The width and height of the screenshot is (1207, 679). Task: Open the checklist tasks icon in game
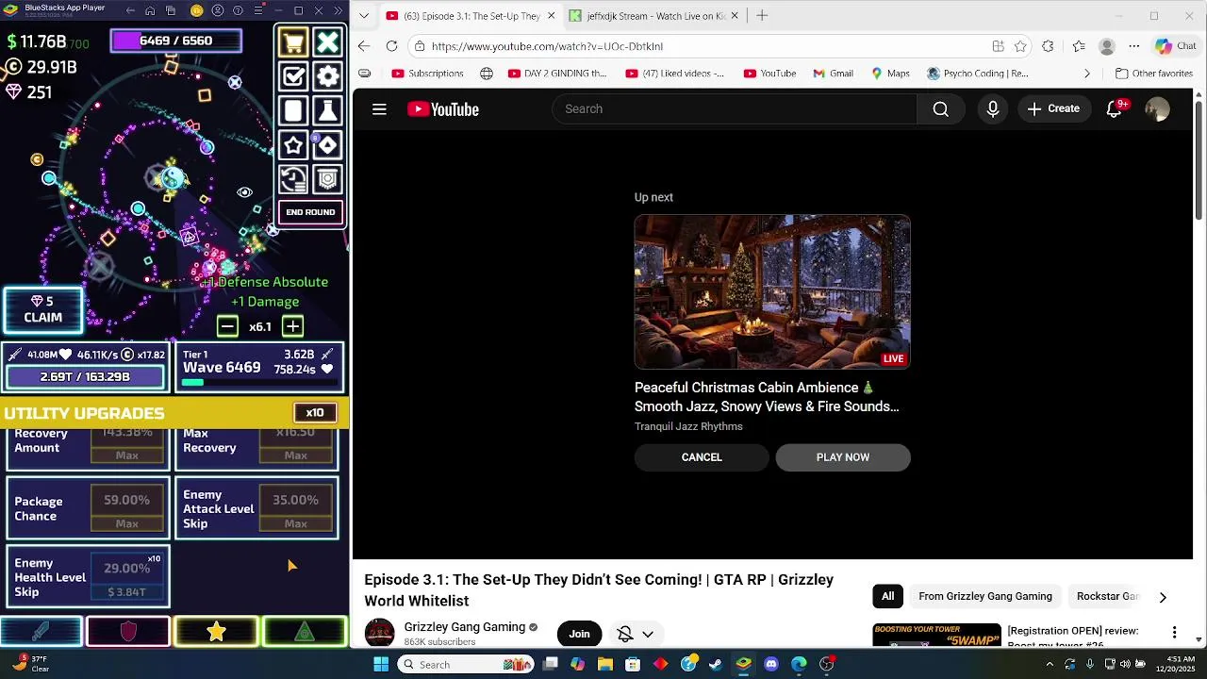pyautogui.click(x=293, y=76)
